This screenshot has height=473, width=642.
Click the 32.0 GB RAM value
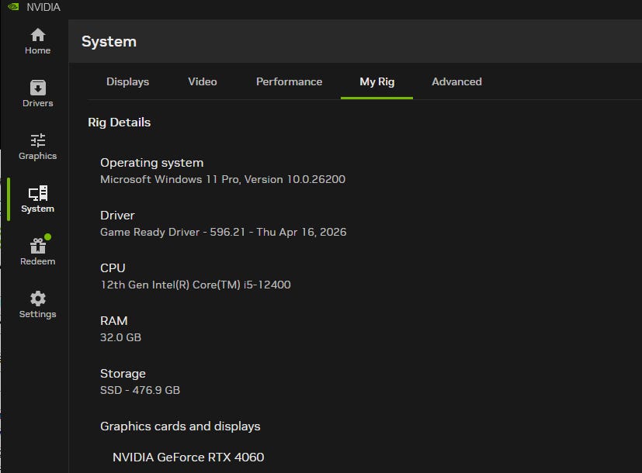click(x=121, y=337)
